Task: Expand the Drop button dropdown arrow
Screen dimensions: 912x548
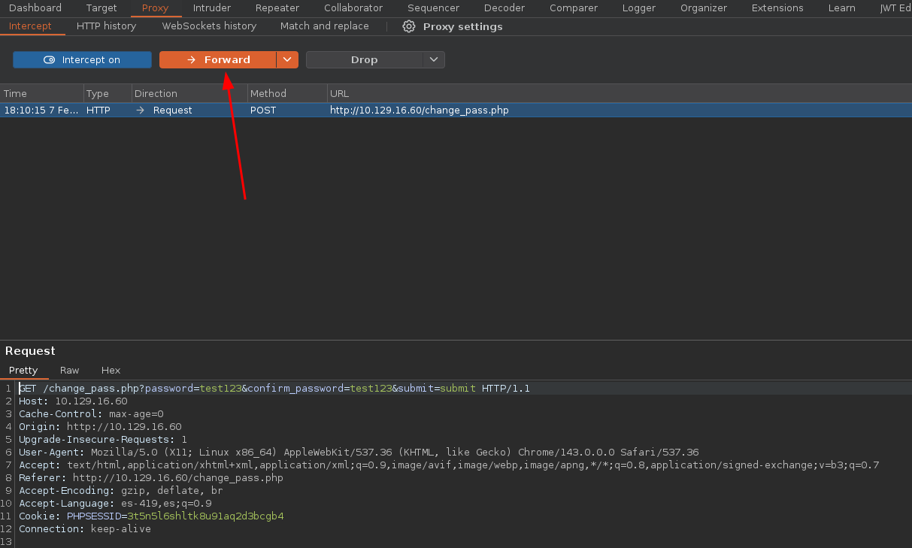Action: coord(434,59)
